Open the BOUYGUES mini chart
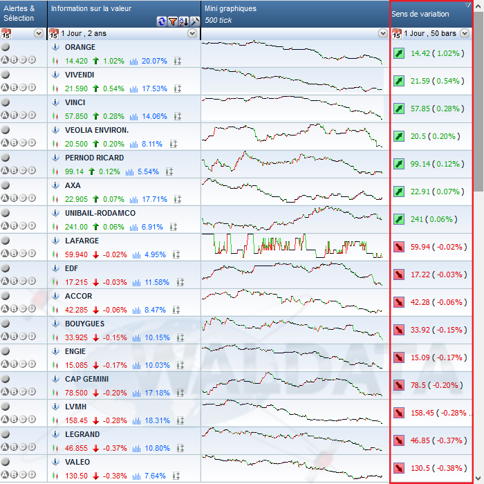484x484 pixels. pos(292,329)
